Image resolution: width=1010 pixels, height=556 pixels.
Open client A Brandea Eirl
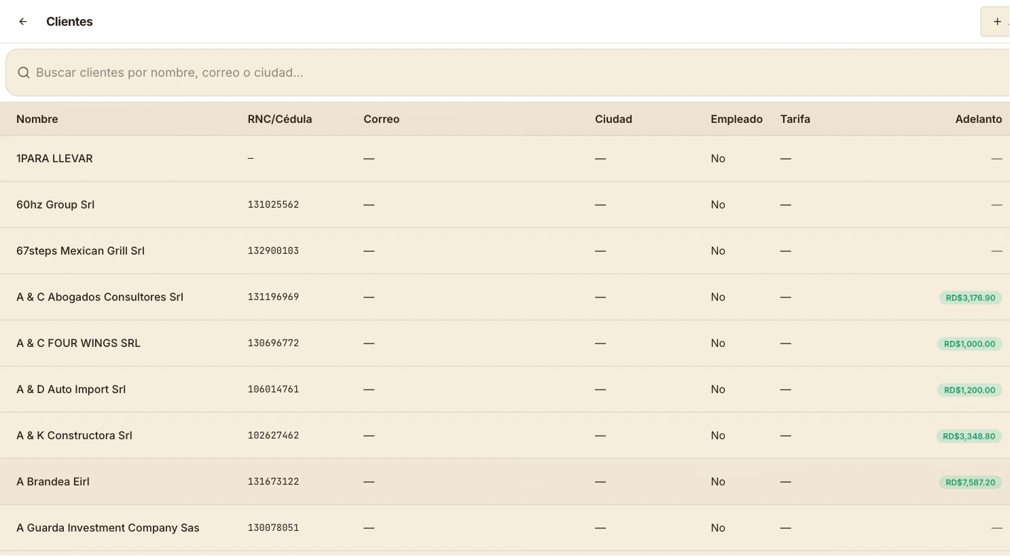click(53, 481)
